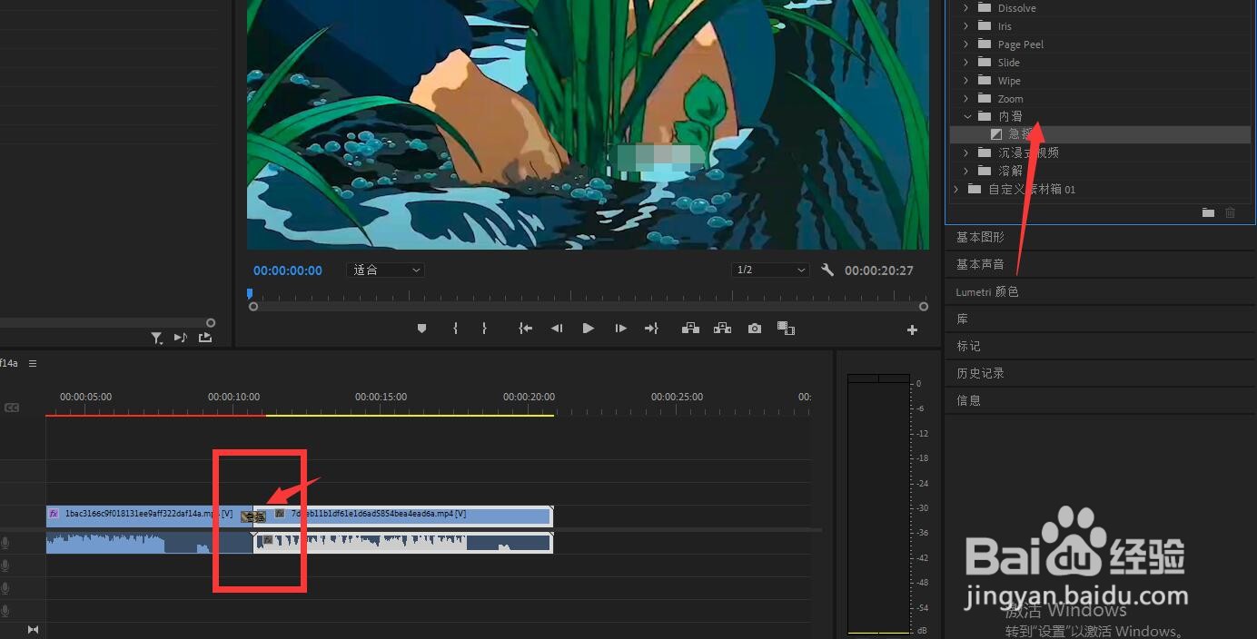The image size is (1257, 639).
Task: Toggle timeline closed captions CC button
Action: (x=12, y=408)
